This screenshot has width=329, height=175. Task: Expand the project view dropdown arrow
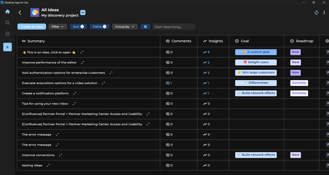tap(83, 13)
